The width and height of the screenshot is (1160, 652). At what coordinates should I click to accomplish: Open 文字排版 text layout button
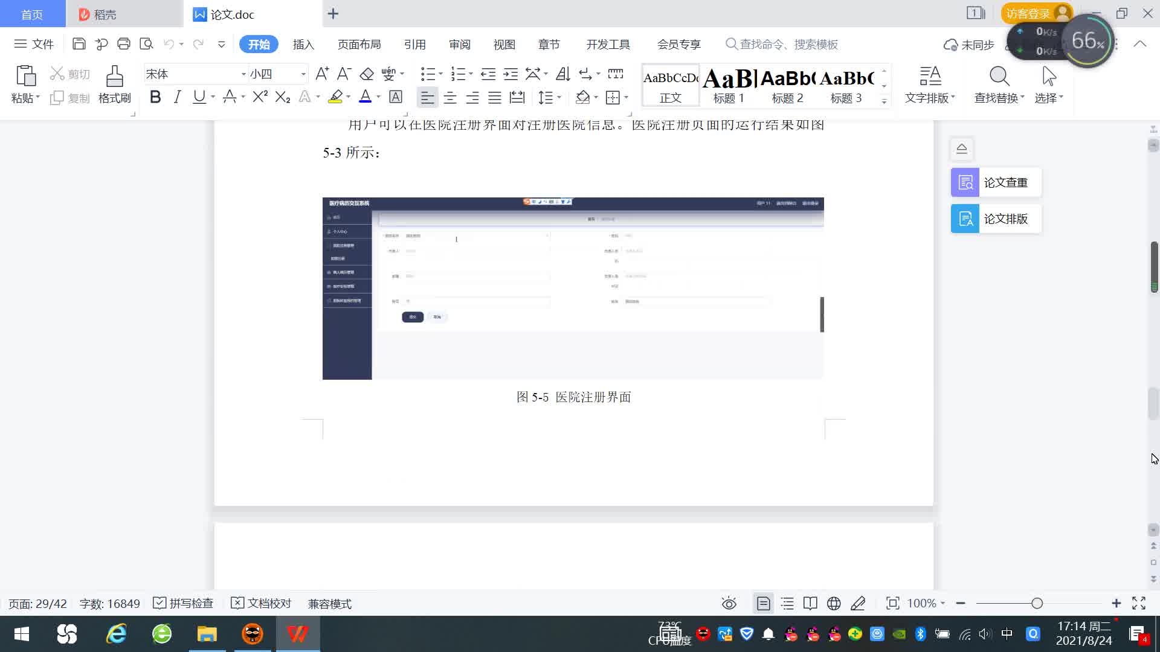[x=930, y=85]
